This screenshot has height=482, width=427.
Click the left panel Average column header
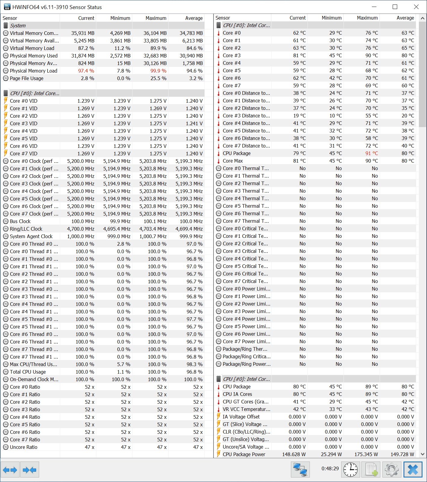186,18
